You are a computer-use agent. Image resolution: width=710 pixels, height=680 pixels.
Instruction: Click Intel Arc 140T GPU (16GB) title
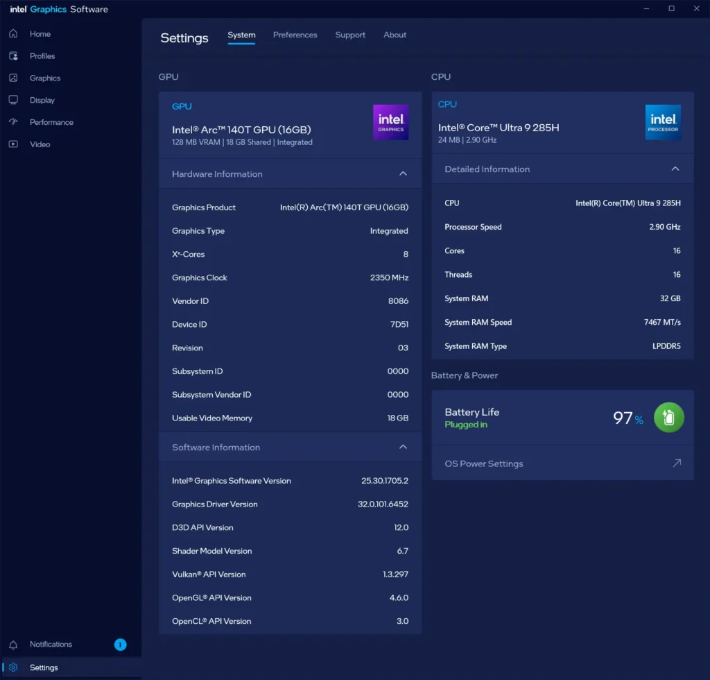coord(241,130)
